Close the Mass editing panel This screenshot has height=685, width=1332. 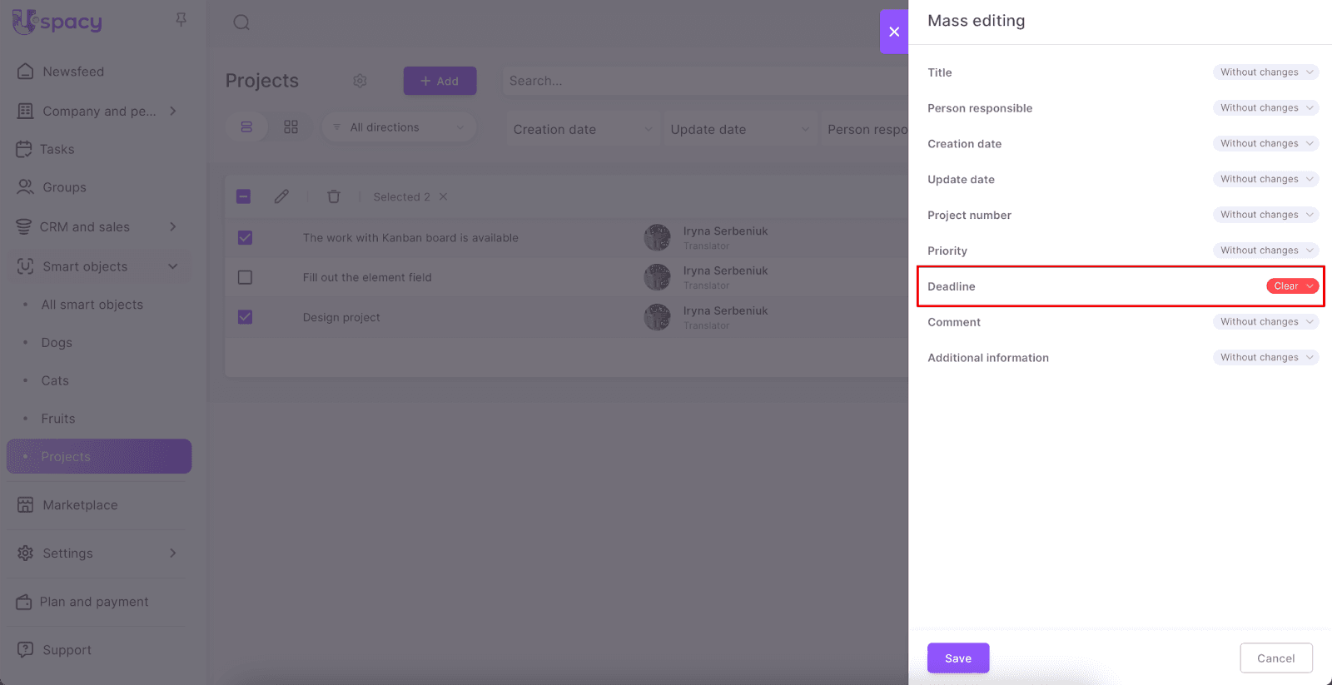(x=894, y=32)
